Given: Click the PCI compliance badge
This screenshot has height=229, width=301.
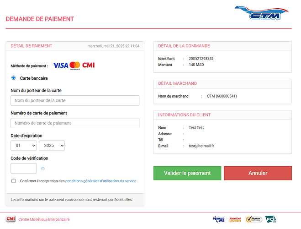Looking at the screenshot, I should [x=271, y=219].
